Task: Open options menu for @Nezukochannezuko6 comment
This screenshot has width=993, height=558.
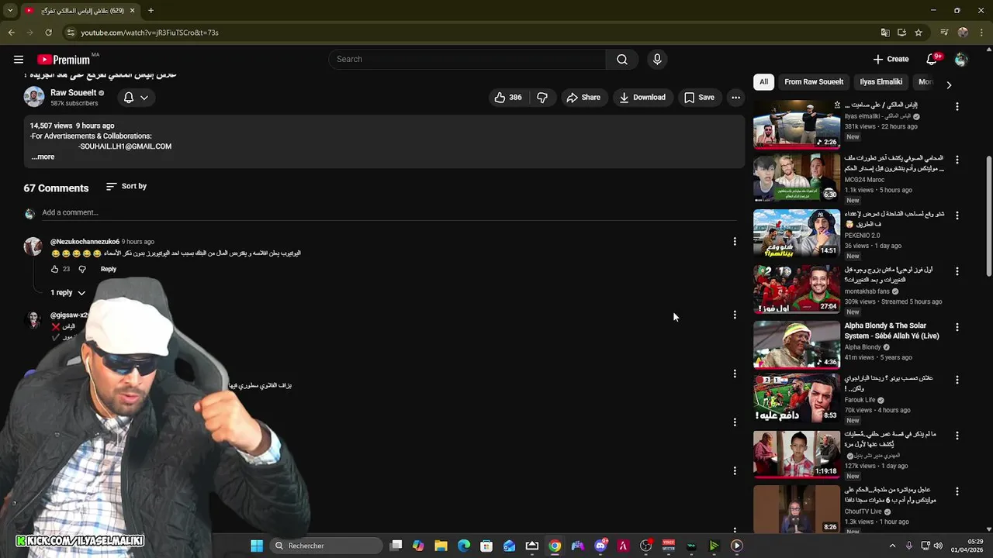Action: [735, 242]
